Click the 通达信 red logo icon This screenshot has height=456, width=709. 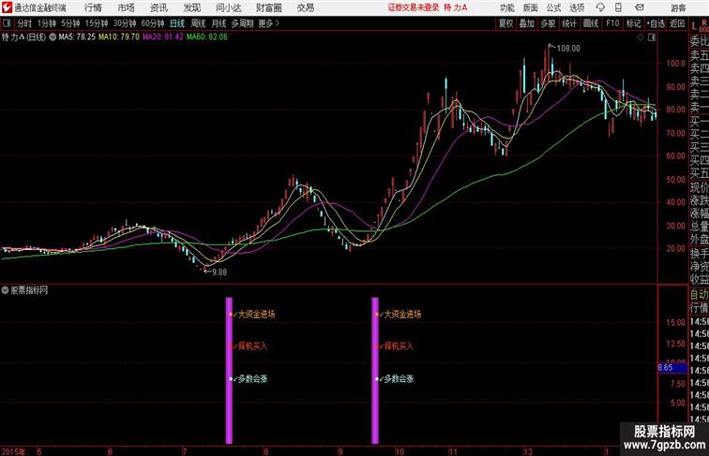point(7,7)
